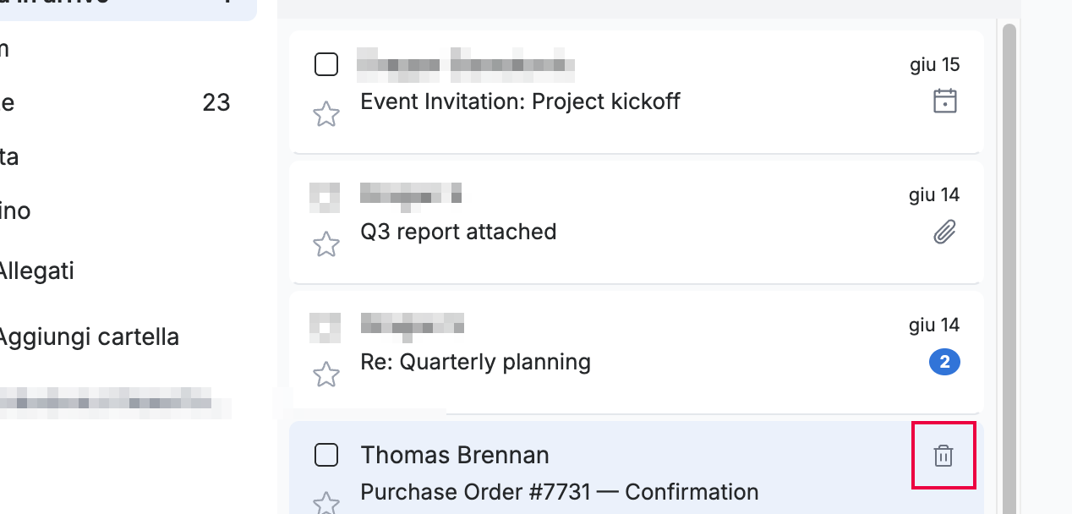Image resolution: width=1072 pixels, height=514 pixels.
Task: Star the Re: Quarterly planning email
Action: click(326, 375)
